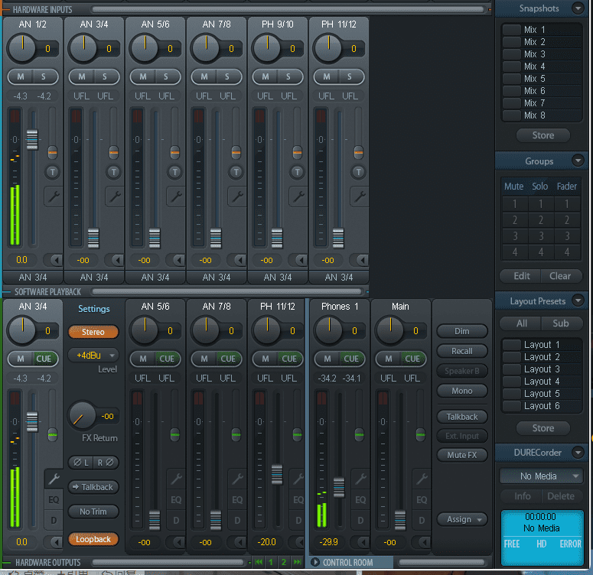Switch layout view to All

tap(521, 323)
